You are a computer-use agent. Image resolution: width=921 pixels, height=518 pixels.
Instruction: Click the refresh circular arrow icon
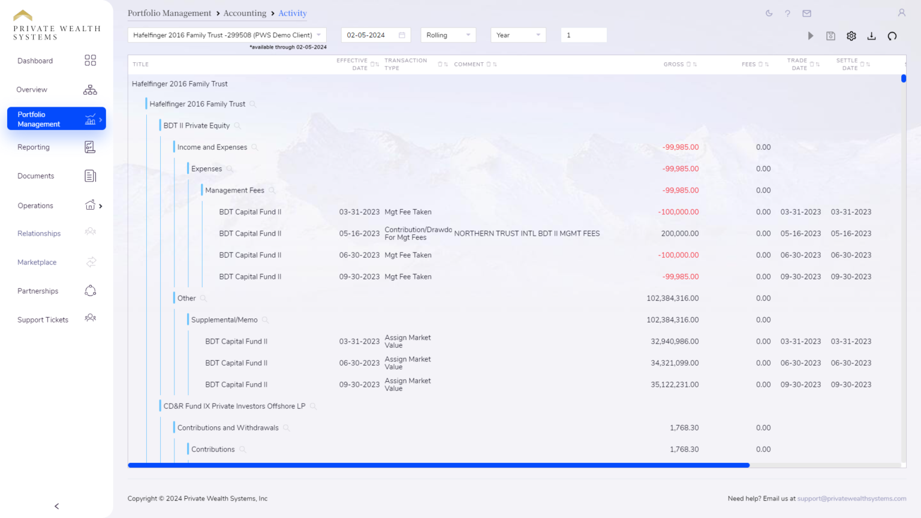(892, 36)
